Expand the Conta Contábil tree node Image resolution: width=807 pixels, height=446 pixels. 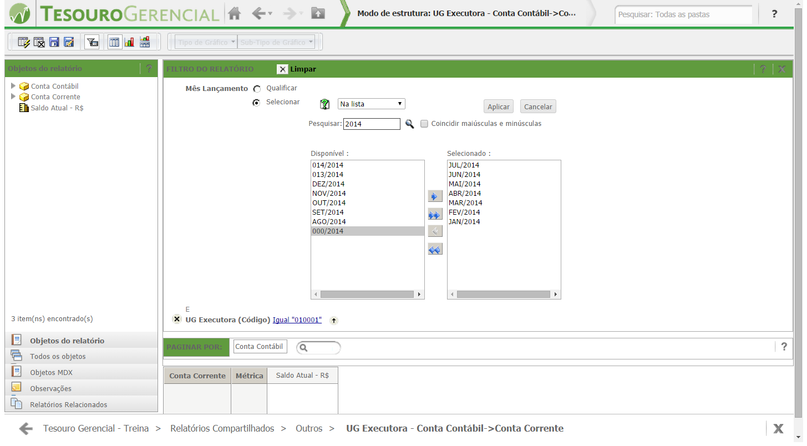pyautogui.click(x=13, y=85)
